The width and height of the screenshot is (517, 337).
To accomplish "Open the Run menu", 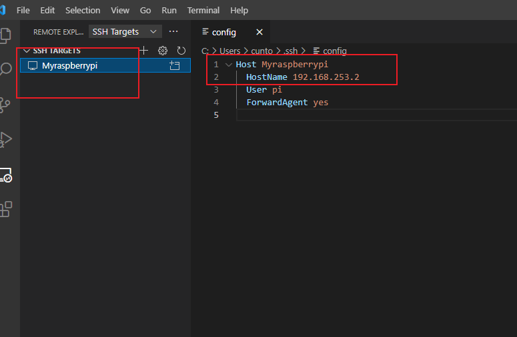I will pyautogui.click(x=169, y=11).
